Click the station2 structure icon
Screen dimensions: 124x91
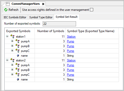[x=12, y=60]
